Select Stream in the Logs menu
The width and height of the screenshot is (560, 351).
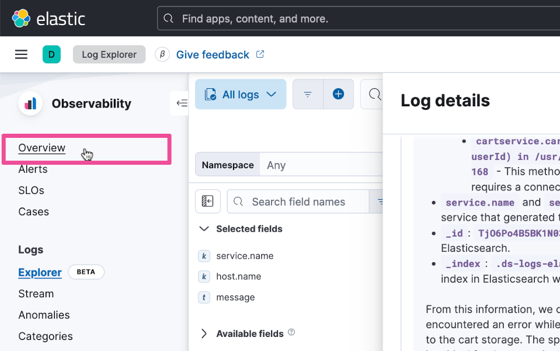pyautogui.click(x=36, y=293)
